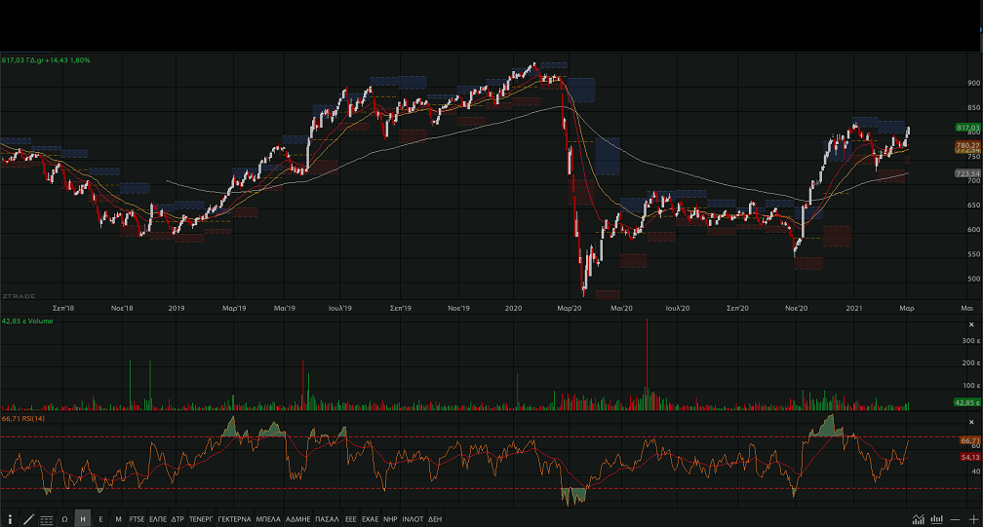
Task: Zoom in with the plus icon
Action: click(973, 519)
